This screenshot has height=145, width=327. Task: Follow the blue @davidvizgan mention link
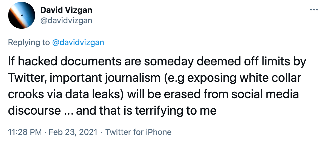coord(78,42)
